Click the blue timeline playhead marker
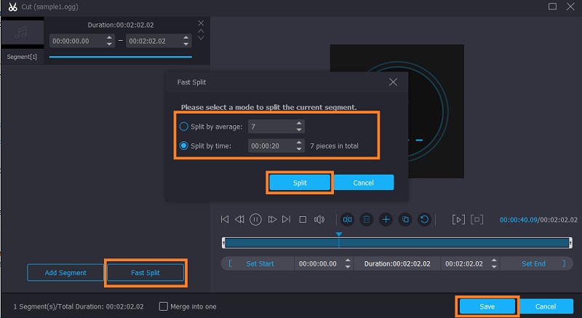Viewport: 582px width, 318px height. point(338,234)
